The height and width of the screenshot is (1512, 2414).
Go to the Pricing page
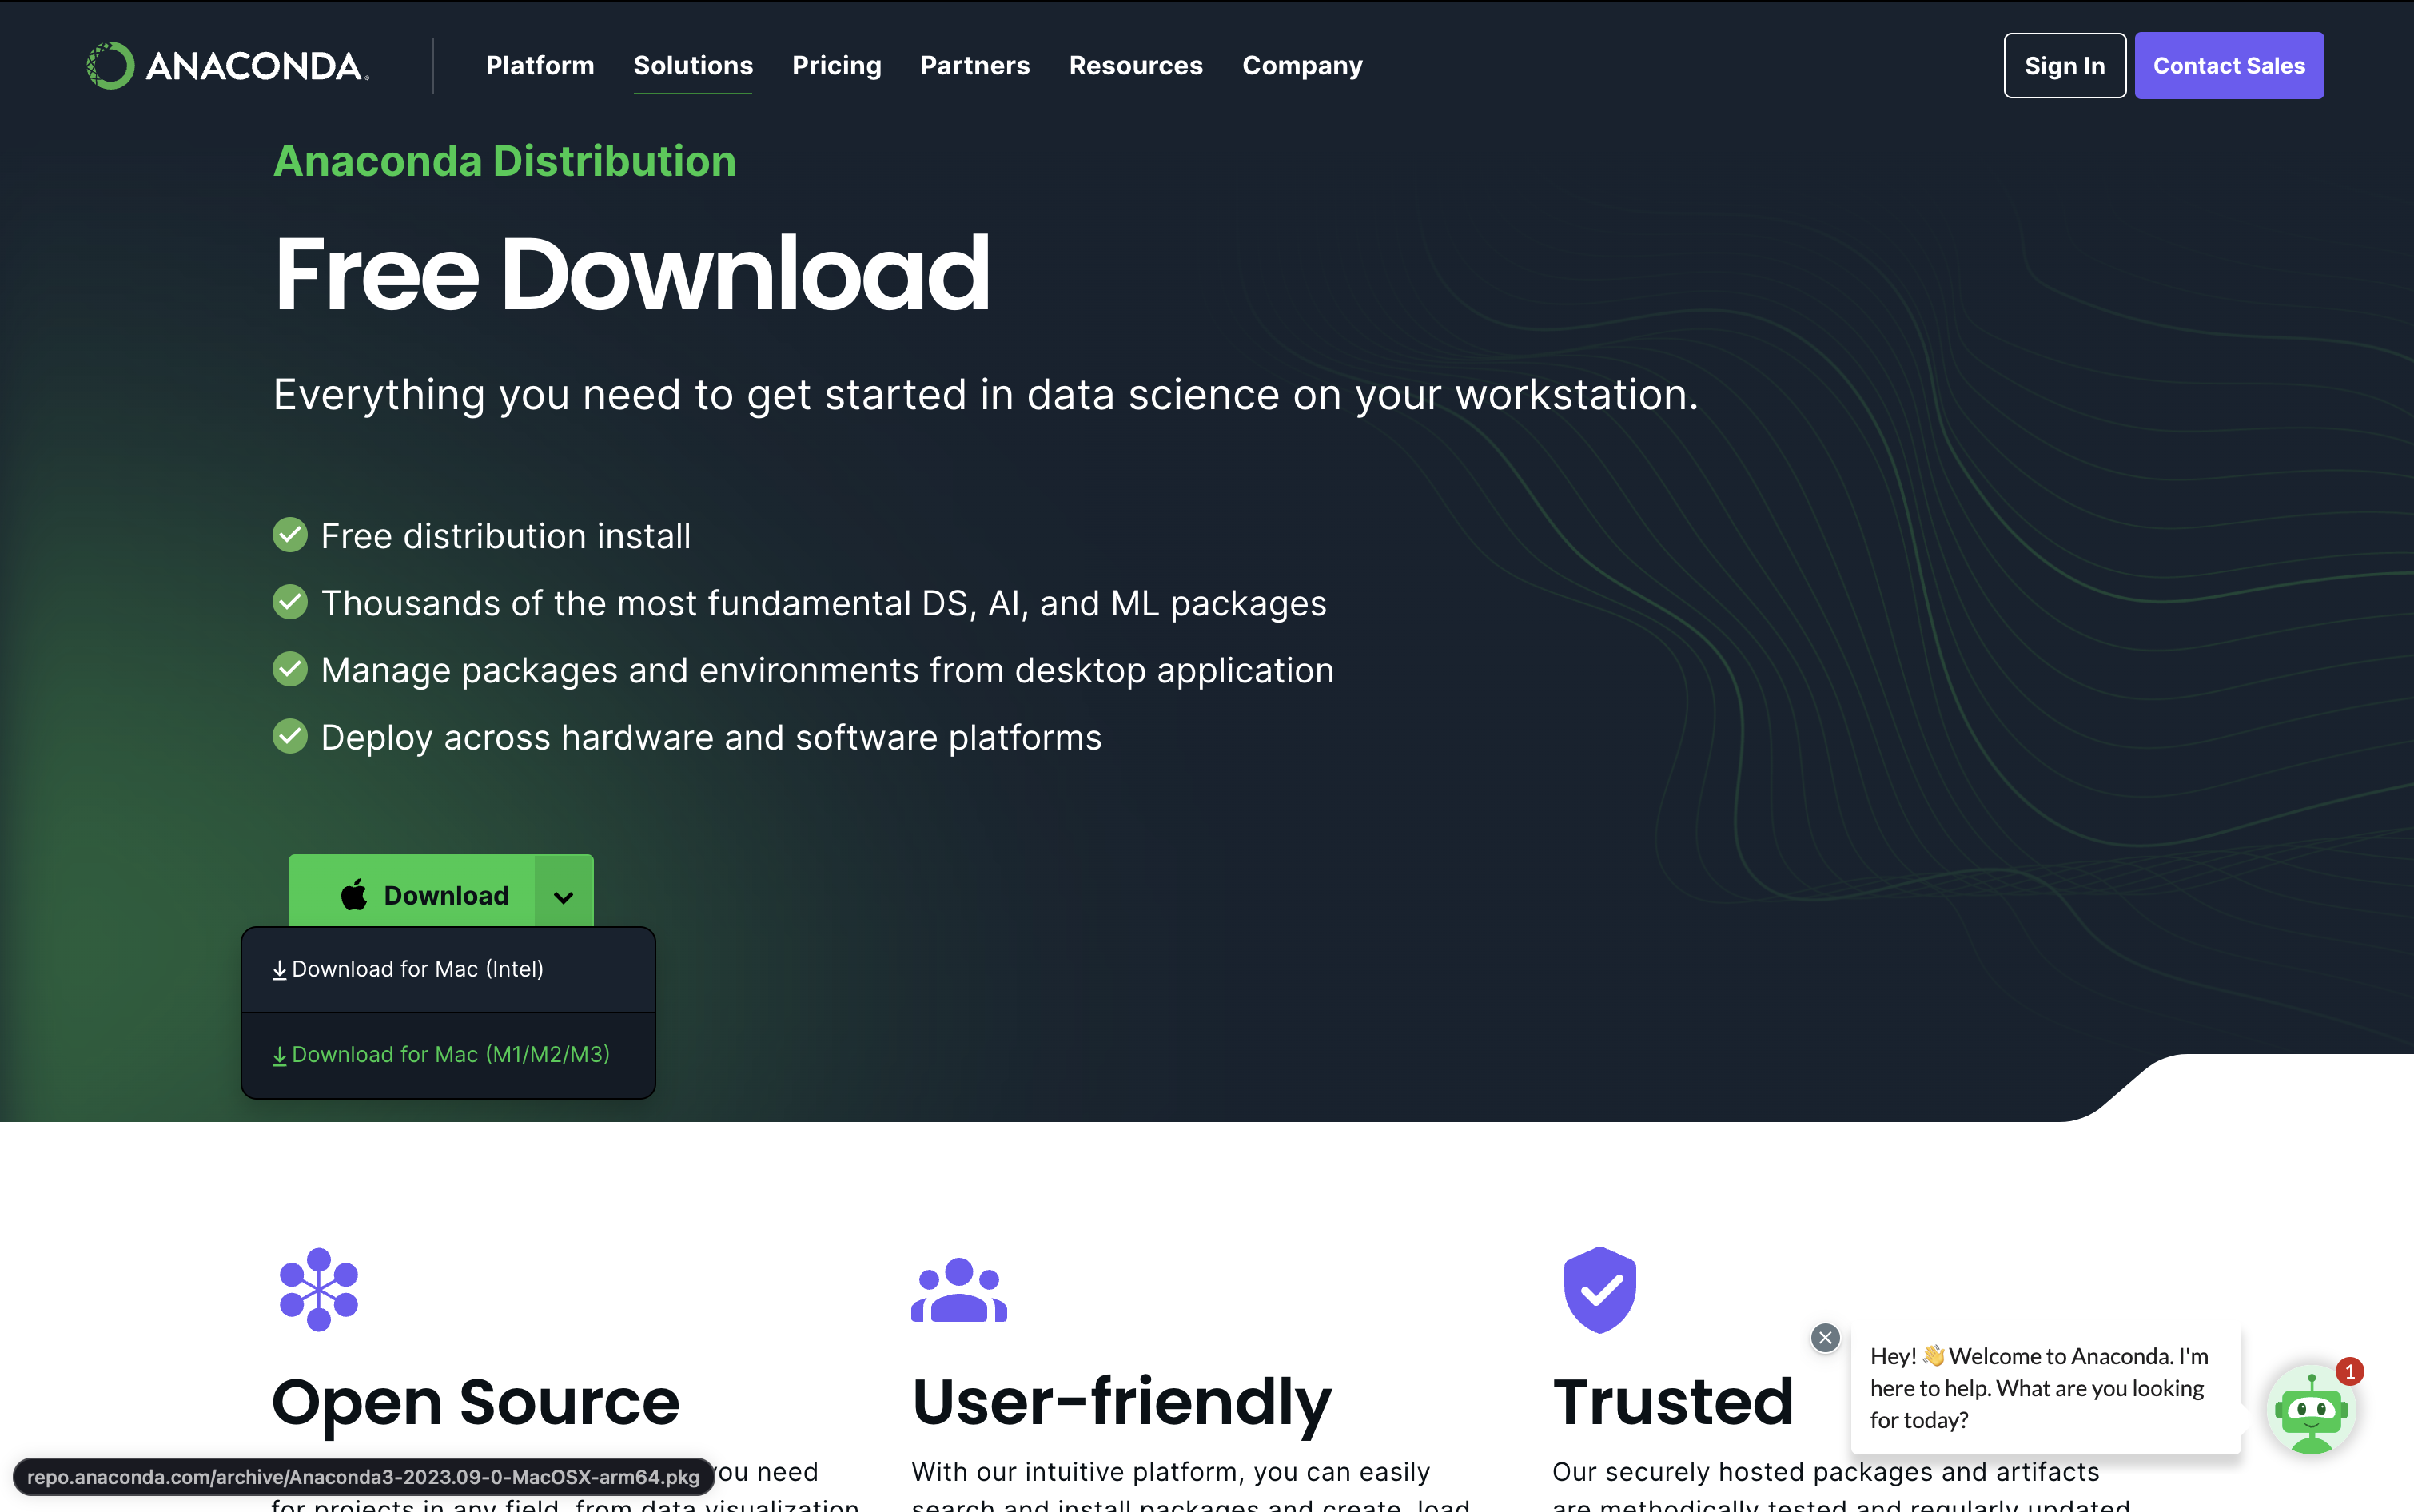coord(836,66)
